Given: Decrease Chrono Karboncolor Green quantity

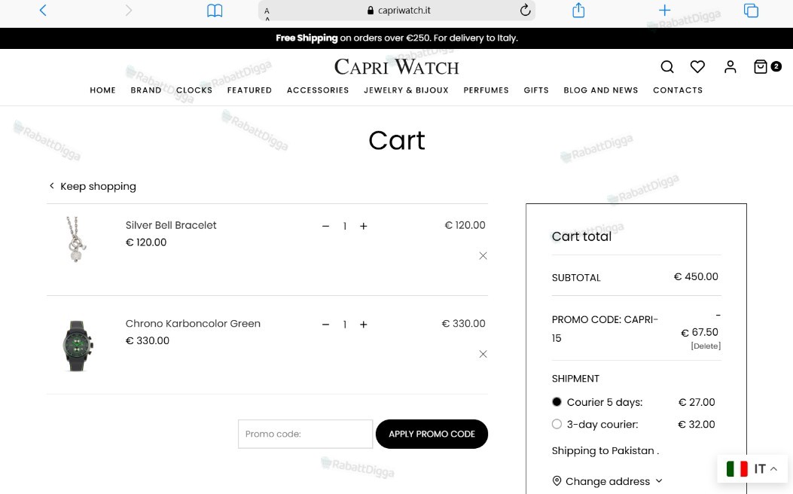Looking at the screenshot, I should coord(325,325).
